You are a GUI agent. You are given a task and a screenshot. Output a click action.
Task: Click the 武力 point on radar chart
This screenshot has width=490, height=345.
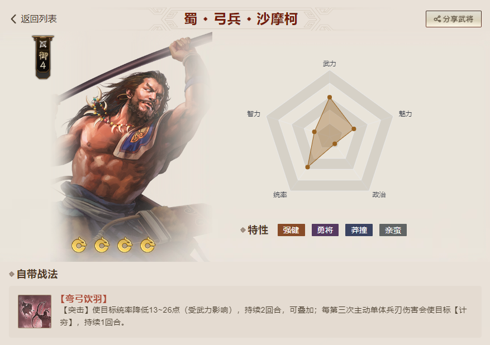click(330, 97)
